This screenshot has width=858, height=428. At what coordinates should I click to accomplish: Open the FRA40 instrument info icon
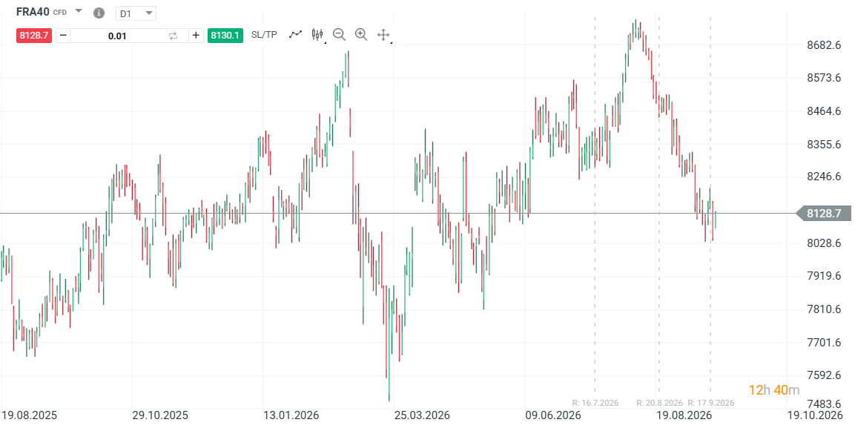99,13
